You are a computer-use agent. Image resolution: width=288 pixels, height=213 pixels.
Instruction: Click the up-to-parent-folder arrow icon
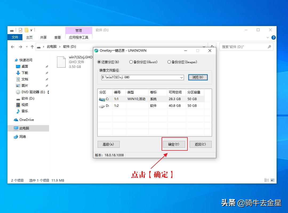(x=32, y=47)
